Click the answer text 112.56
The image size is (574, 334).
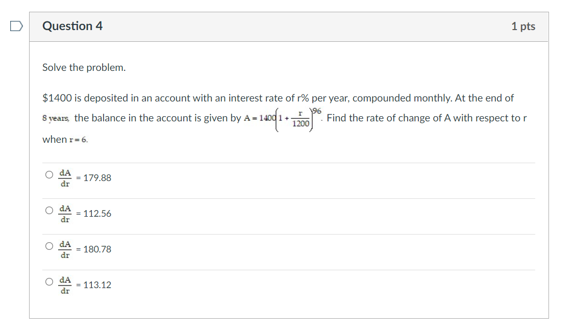[x=98, y=214]
